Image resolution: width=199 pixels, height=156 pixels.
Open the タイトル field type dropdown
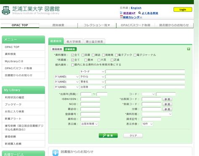pyautogui.click(x=92, y=77)
